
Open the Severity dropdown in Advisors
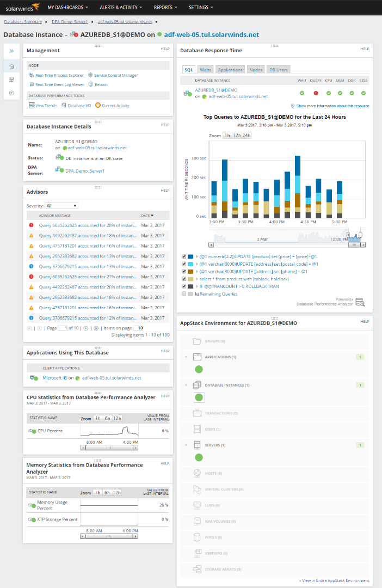61,206
